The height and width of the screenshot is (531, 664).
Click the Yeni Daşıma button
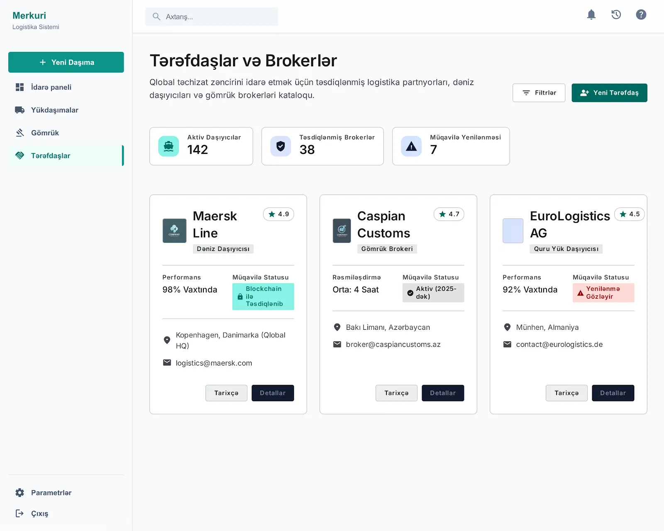[x=66, y=62]
